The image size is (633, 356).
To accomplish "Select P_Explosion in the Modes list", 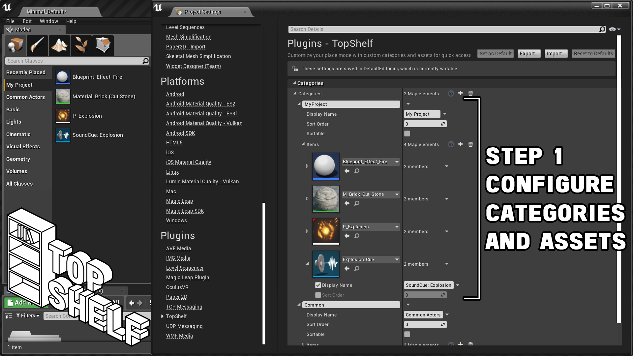I will coord(87,116).
